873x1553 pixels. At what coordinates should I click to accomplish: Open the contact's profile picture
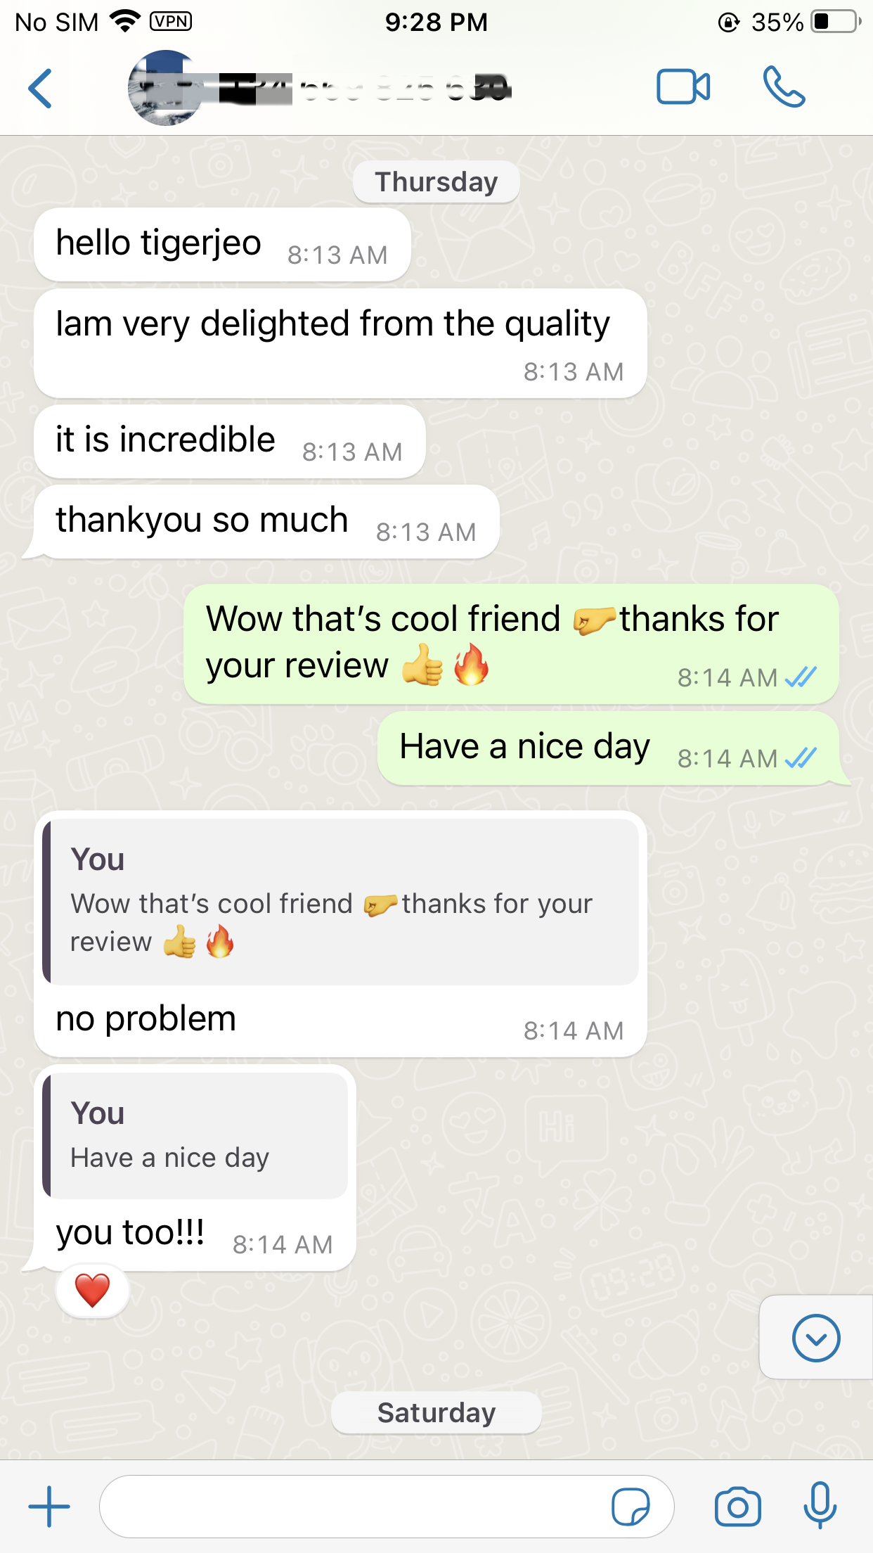(x=165, y=88)
